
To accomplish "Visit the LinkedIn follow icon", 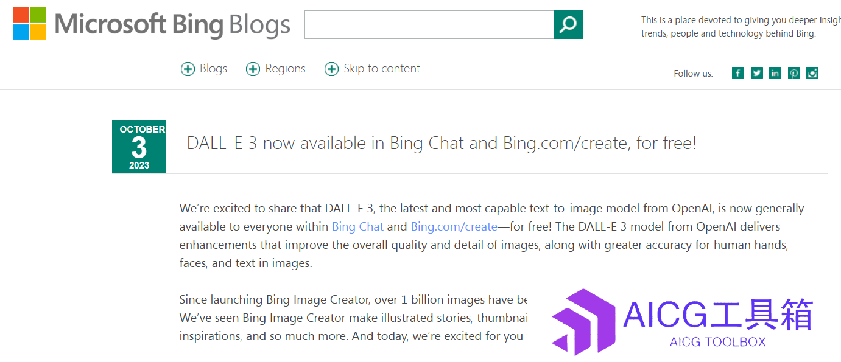I will (x=775, y=73).
